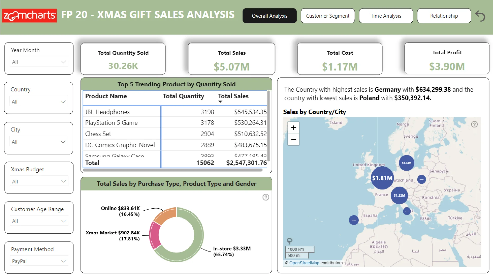
Task: Click the ZoomCharts logo
Action: (30, 16)
